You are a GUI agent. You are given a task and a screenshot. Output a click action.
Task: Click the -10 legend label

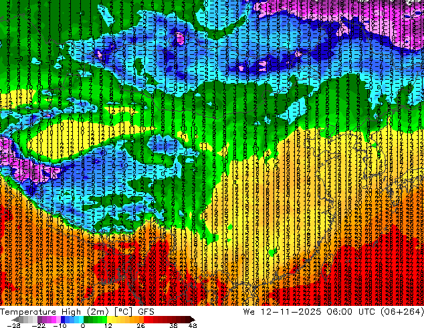point(60,325)
